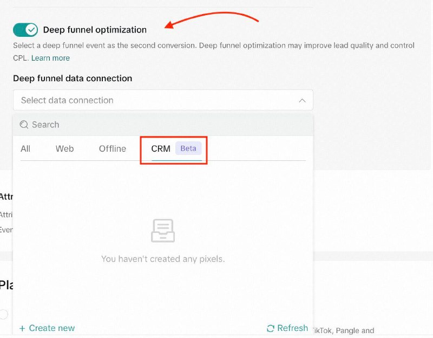
Task: Collapse the data connection chevron arrow
Action: (302, 100)
